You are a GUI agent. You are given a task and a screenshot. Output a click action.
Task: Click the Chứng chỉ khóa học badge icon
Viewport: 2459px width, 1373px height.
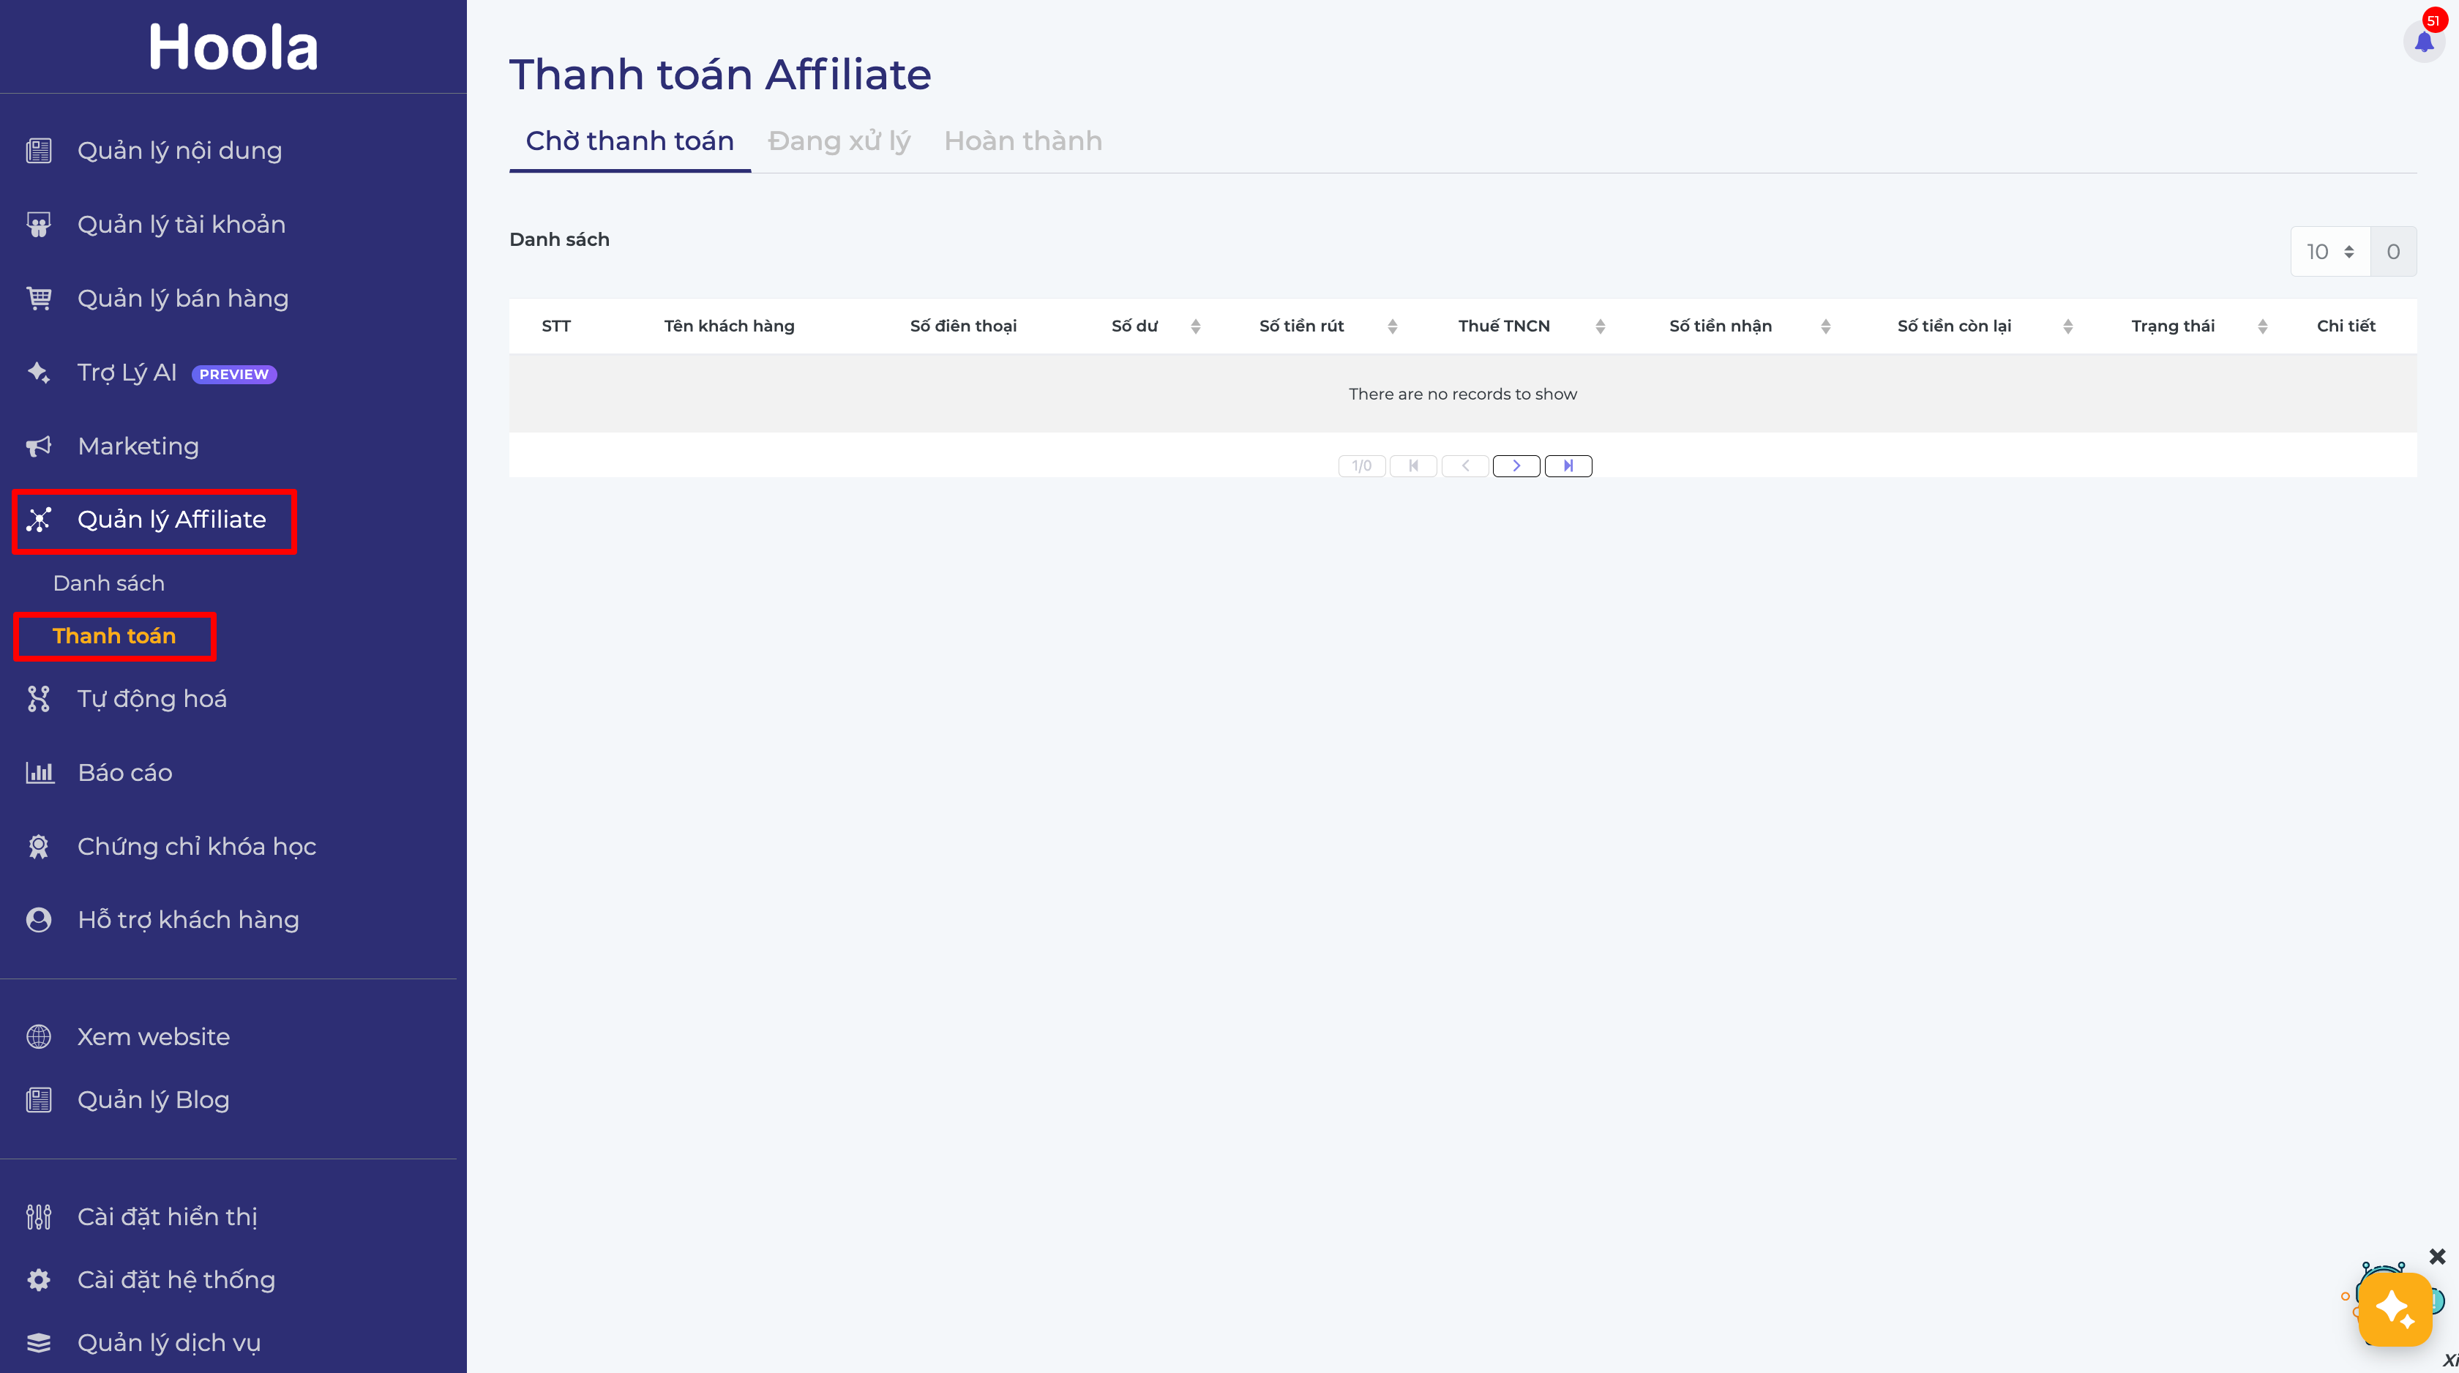click(x=38, y=847)
